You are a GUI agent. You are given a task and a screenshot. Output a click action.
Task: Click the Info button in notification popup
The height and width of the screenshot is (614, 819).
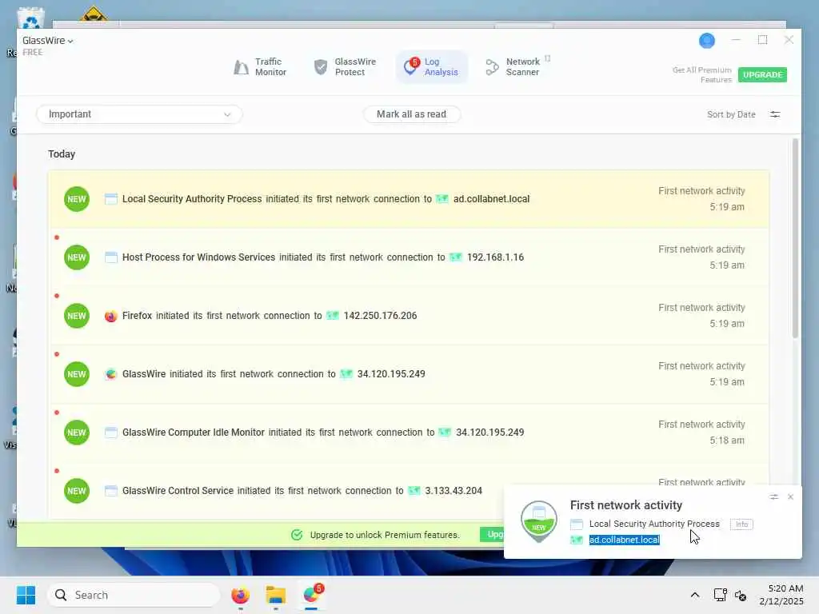(741, 524)
